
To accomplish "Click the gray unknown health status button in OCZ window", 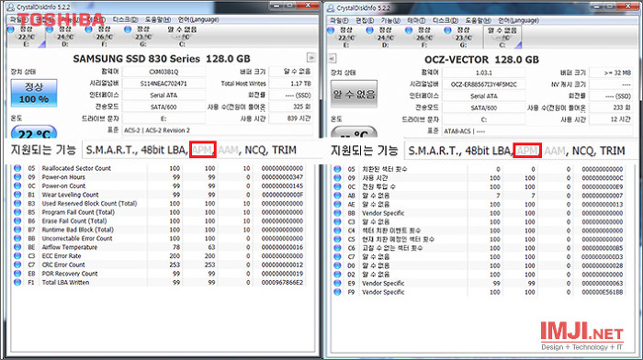I will [354, 95].
